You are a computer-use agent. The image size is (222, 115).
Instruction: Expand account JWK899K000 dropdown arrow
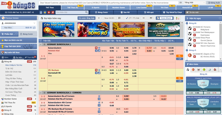[x=34, y=23]
